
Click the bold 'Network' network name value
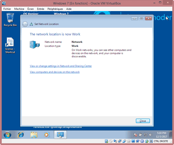point(77,42)
